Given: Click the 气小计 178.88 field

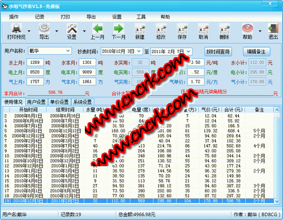Looking at the screenshot, I should [257, 81].
